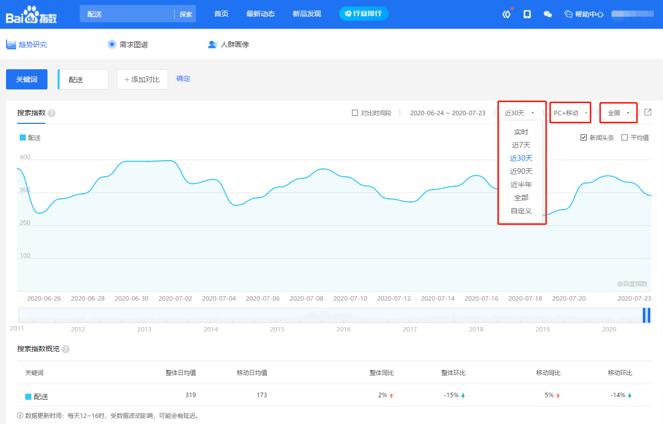This screenshot has height=424, width=663.
Task: Click the 确定 confirmation link
Action: 183,79
